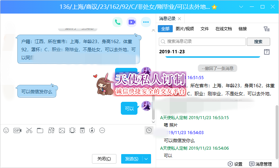The image size is (279, 168).
Task: Open the three-dot more options icon
Action: (146, 22)
